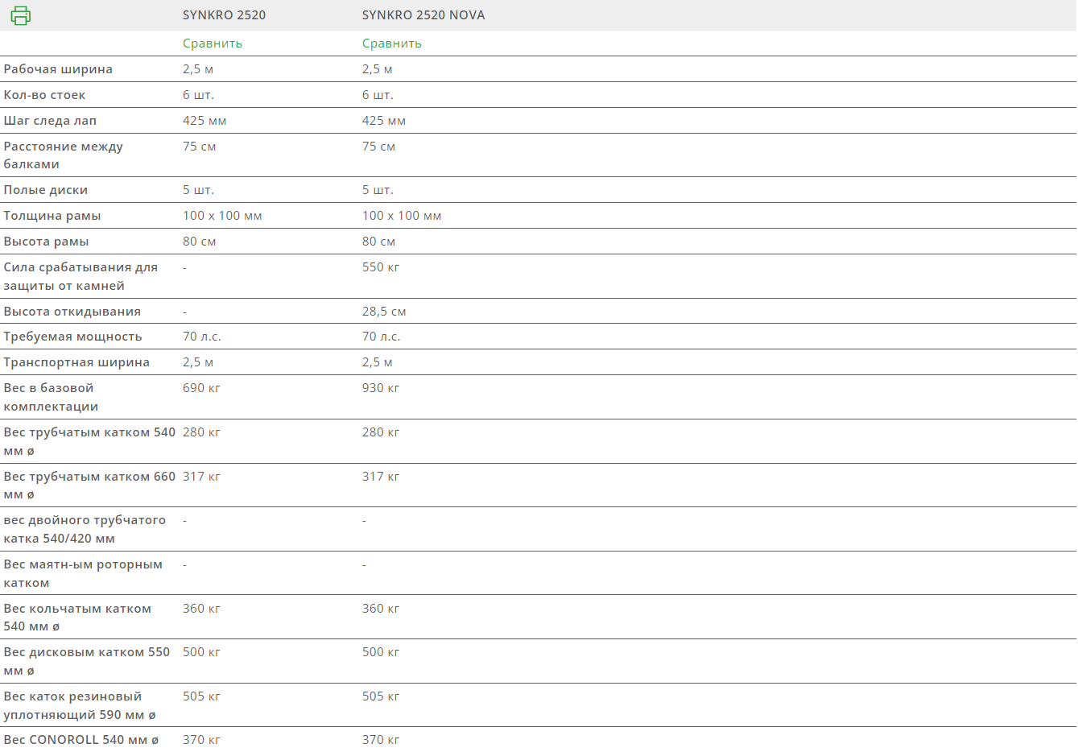Click 70 л.с. value in NOVA column
The image size is (1078, 752).
point(382,337)
